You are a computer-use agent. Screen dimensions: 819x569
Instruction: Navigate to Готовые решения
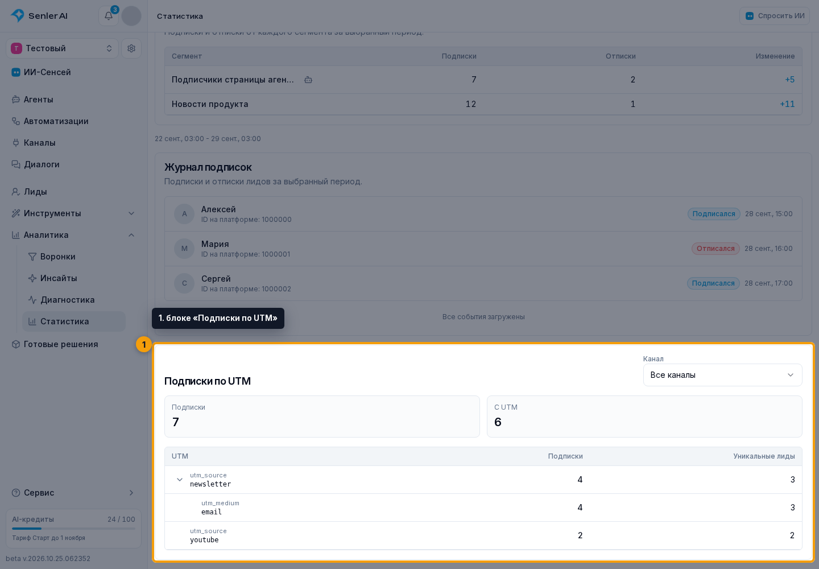[x=74, y=344]
